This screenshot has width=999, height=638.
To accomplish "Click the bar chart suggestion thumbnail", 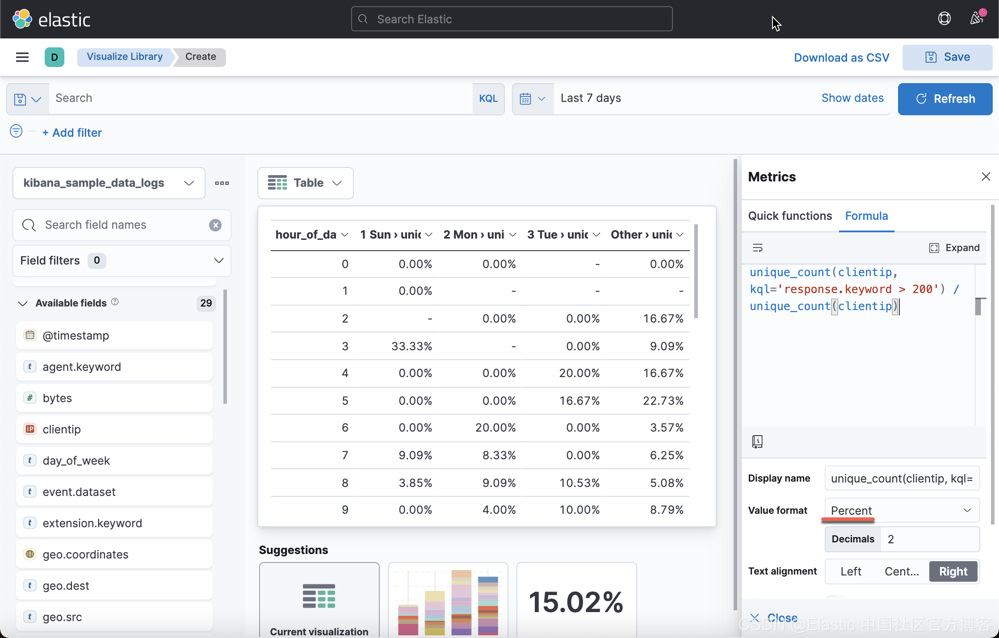I will click(x=448, y=601).
